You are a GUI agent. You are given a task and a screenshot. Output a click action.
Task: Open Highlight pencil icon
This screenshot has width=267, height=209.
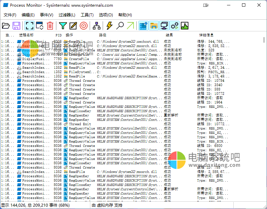pos(73,26)
